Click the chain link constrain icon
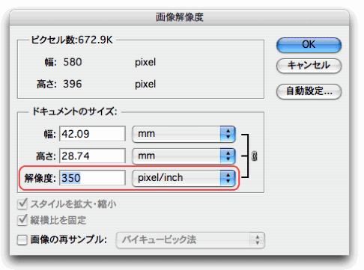 (254, 156)
